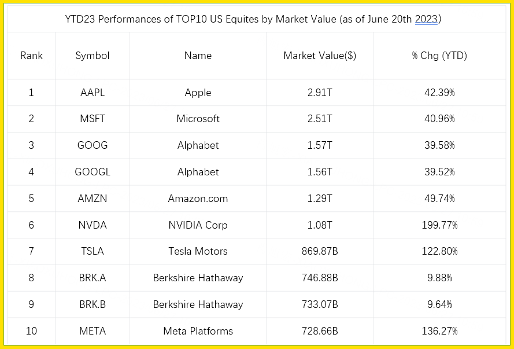Click Apple's 2.91T market value cell
The image size is (514, 349).
[x=320, y=93]
